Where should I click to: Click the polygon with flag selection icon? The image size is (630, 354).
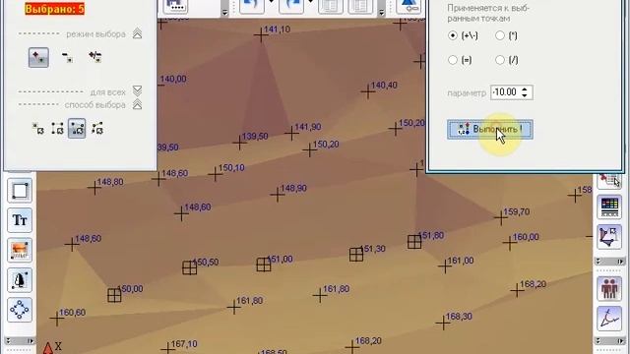point(609,237)
